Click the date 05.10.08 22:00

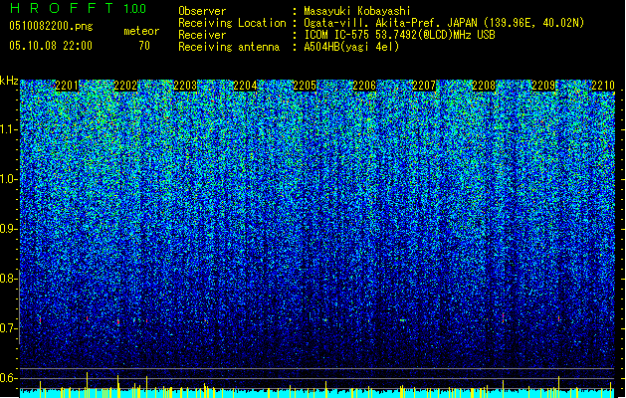pos(51,46)
